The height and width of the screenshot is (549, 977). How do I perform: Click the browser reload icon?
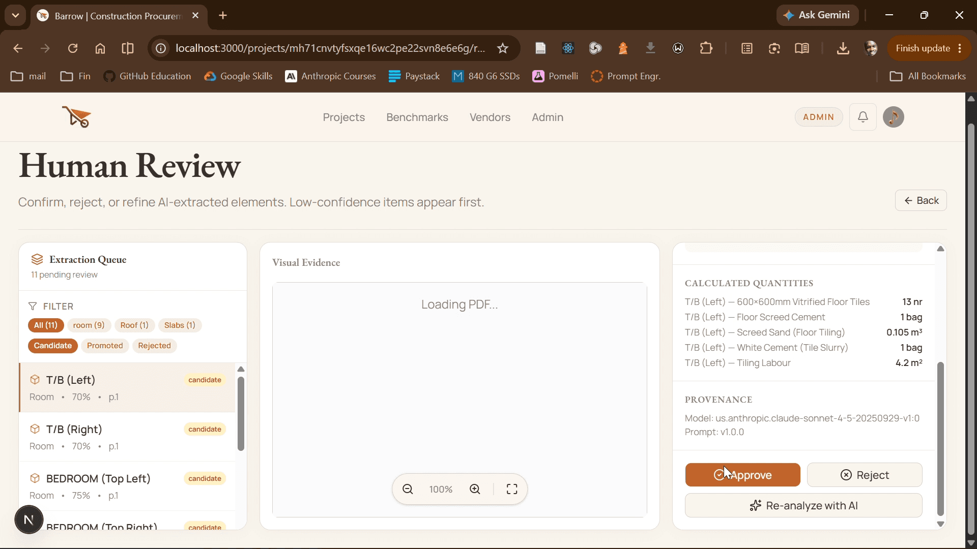pos(73,48)
